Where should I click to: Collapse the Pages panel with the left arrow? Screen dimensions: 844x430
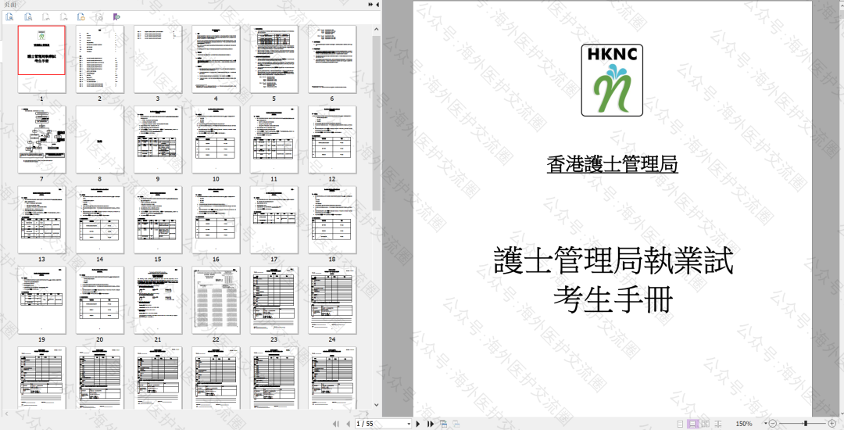click(378, 5)
